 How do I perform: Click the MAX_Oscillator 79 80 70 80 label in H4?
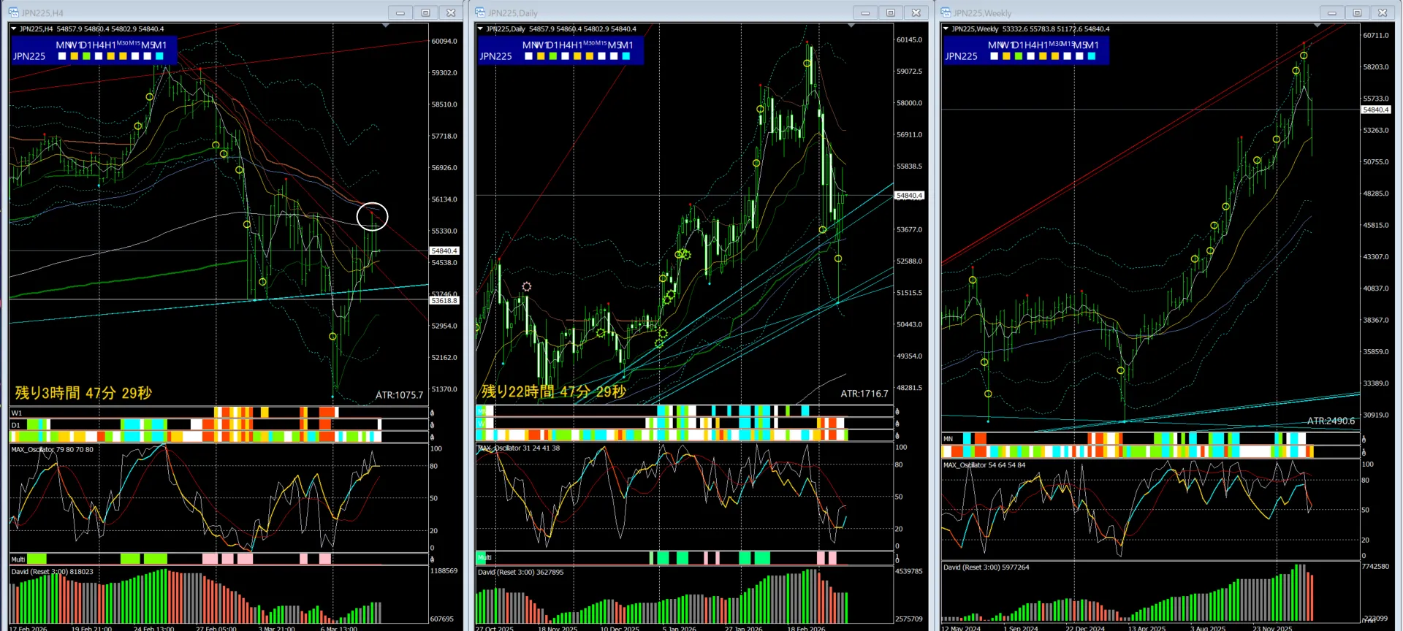pos(53,450)
